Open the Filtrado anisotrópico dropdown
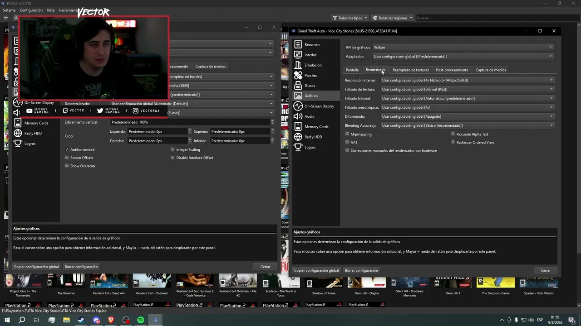The height and width of the screenshot is (326, 581). tap(468, 107)
